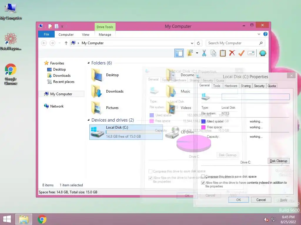Click the Search My Computer box
The image size is (301, 225).
click(235, 43)
